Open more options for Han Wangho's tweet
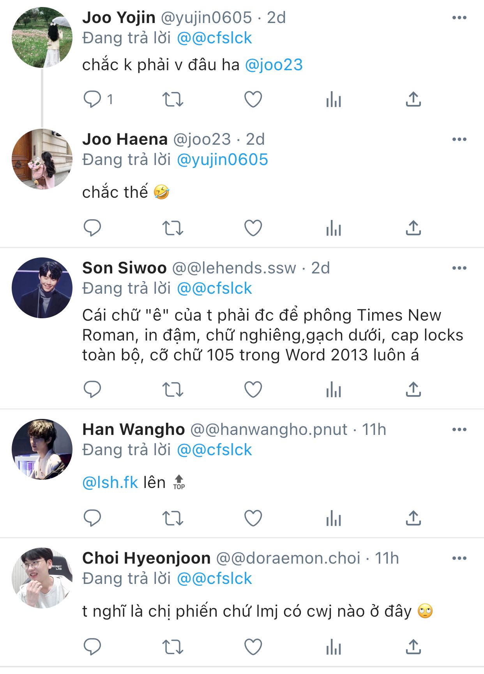Viewport: 484px width, 674px height. [459, 429]
